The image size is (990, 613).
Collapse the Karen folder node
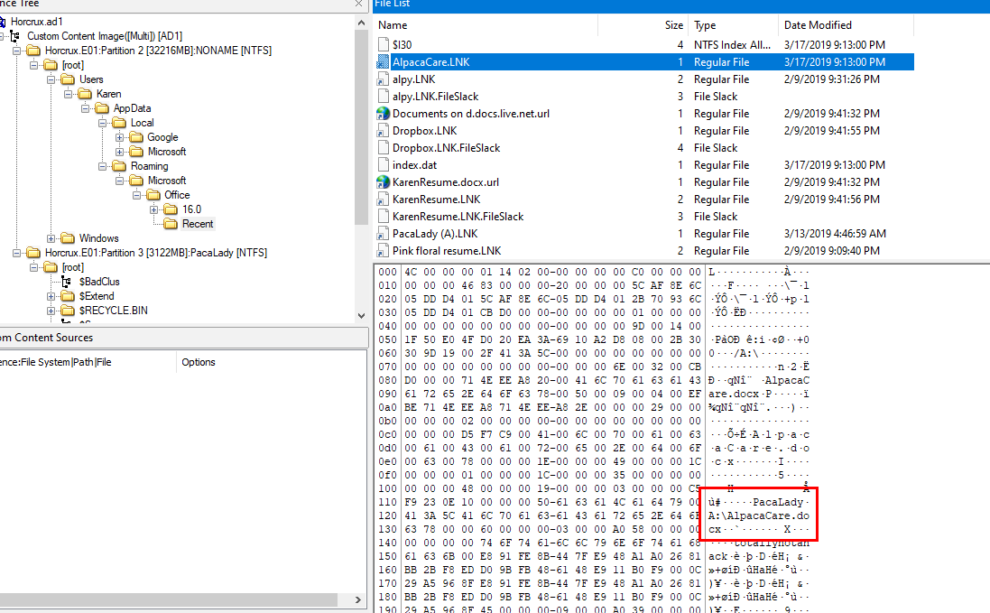[x=68, y=94]
